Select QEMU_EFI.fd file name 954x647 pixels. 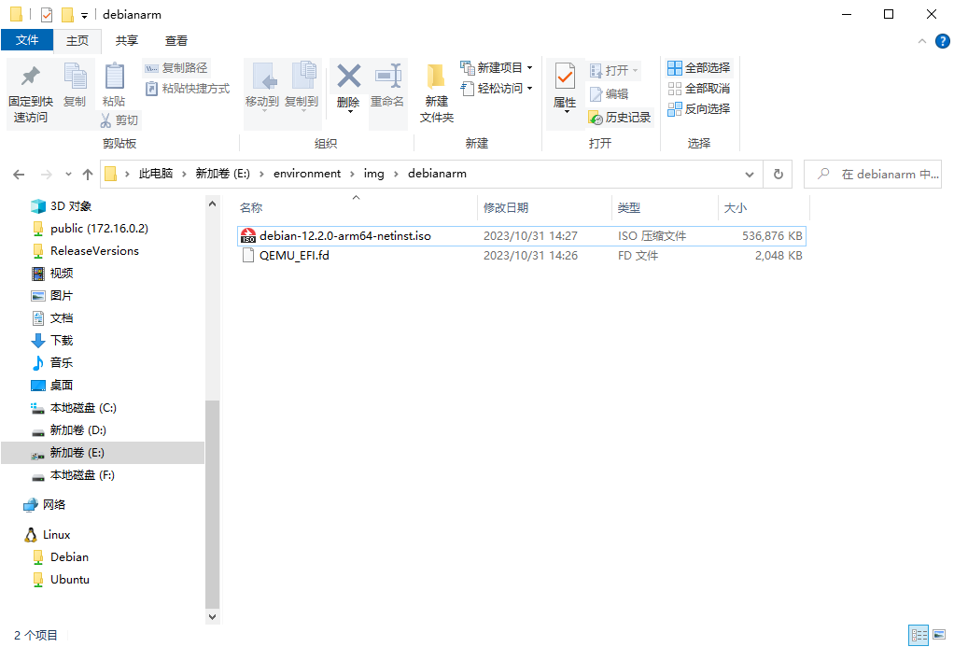(x=294, y=256)
